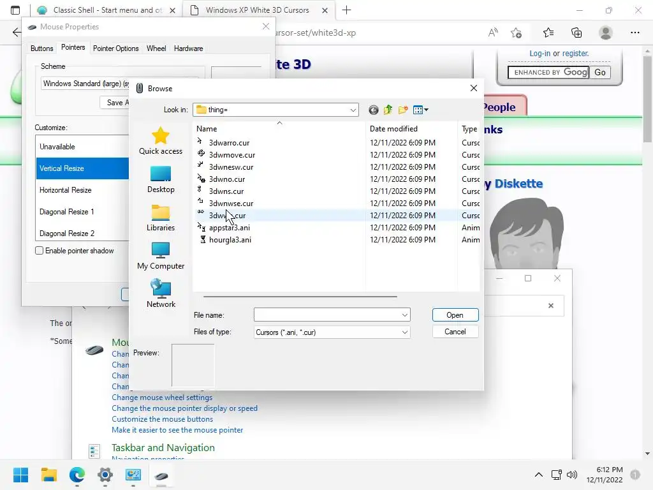Select the 3dwnwse.cur file

tap(231, 204)
